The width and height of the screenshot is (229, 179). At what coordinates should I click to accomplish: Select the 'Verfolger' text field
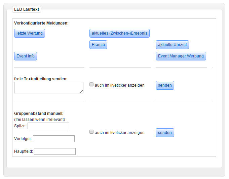(54, 139)
